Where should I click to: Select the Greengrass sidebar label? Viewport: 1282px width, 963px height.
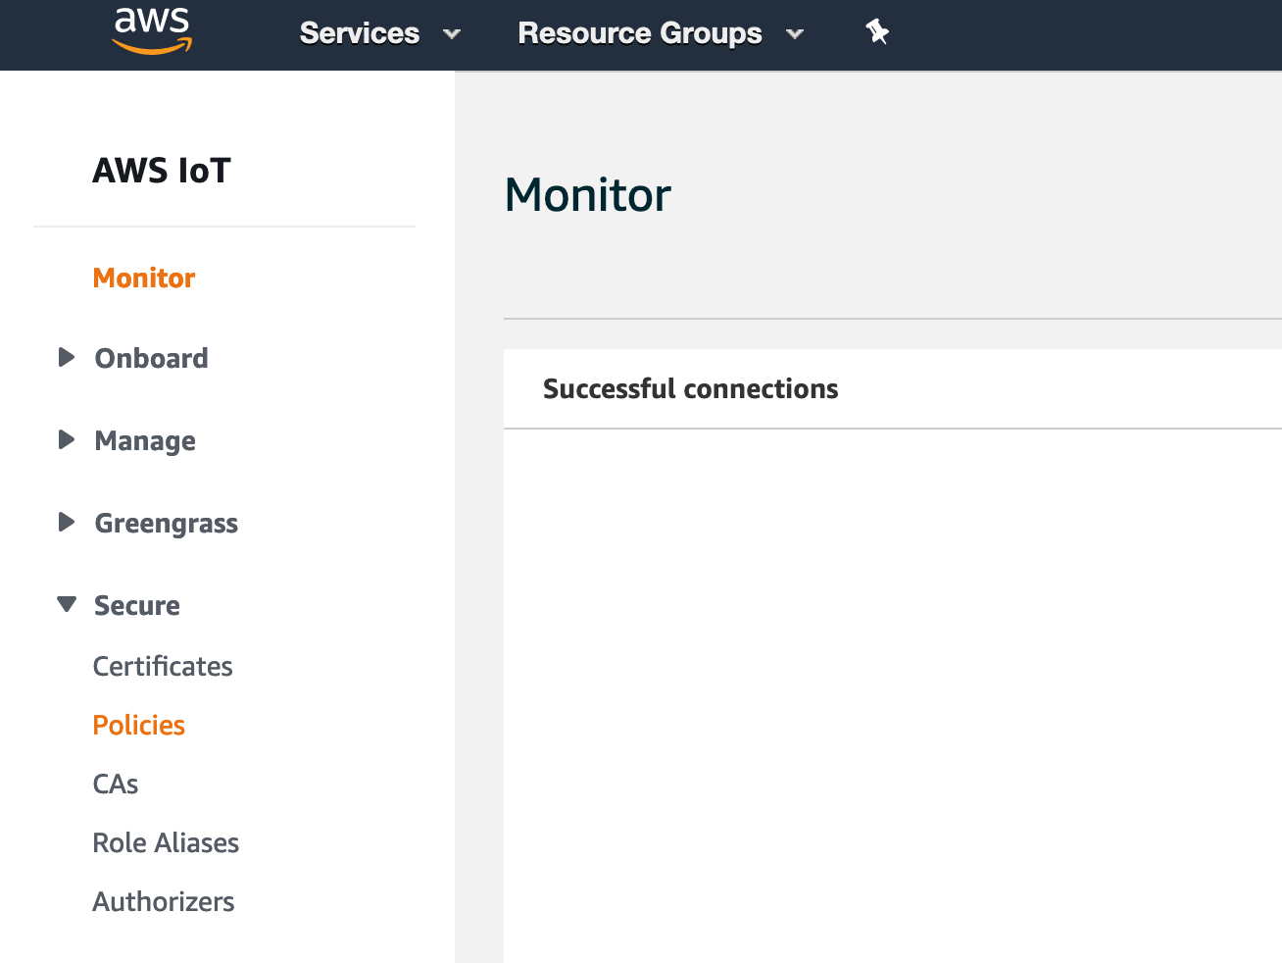click(166, 524)
